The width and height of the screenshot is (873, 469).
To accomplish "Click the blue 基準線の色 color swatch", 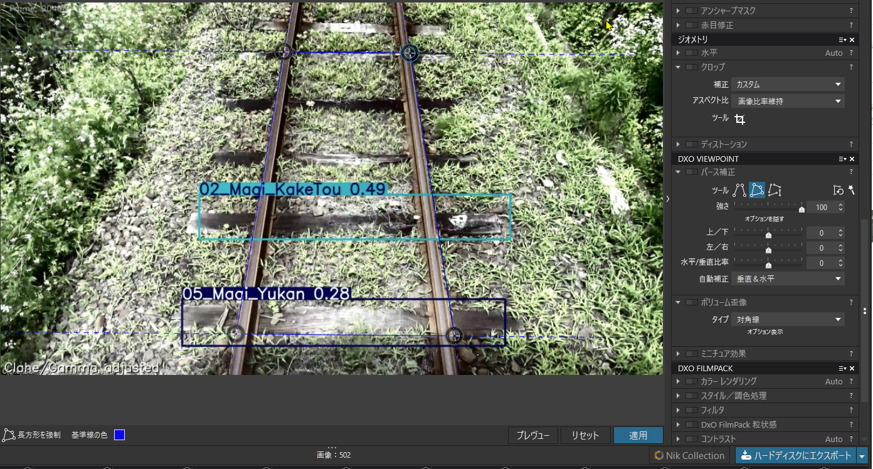I will tap(118, 435).
